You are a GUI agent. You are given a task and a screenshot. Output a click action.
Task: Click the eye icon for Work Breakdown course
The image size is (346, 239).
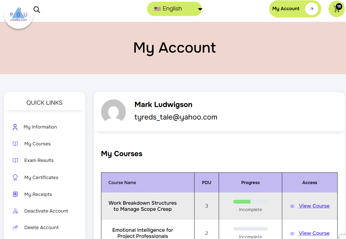pyautogui.click(x=292, y=206)
